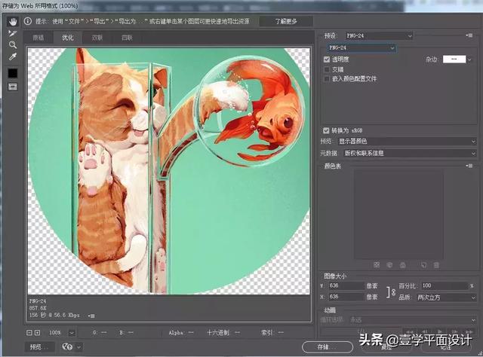Toggle the 透明度 checkbox
Screen dimensions: 483x357
[327, 59]
